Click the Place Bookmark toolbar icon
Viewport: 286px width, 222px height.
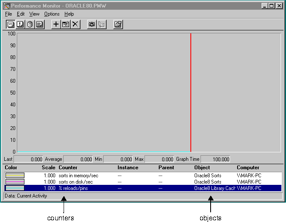coord(102,24)
